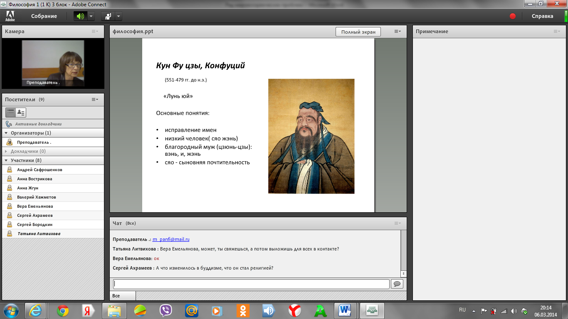This screenshot has width=568, height=319.
Task: Open философия.ppt pod options menu
Action: tap(398, 31)
